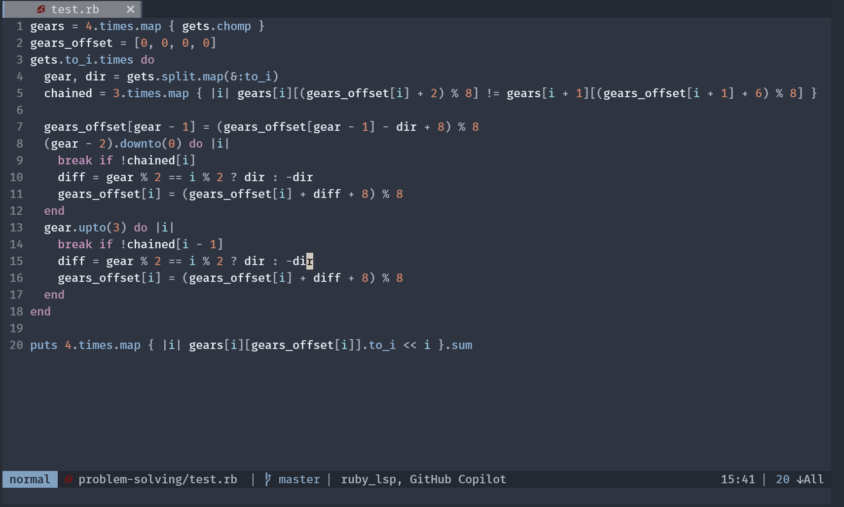Click the master branch name in the status bar
Viewport: 844px width, 507px height.
[x=299, y=479]
